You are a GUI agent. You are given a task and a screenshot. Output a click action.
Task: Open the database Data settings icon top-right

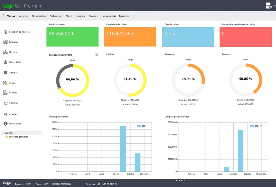click(268, 5)
